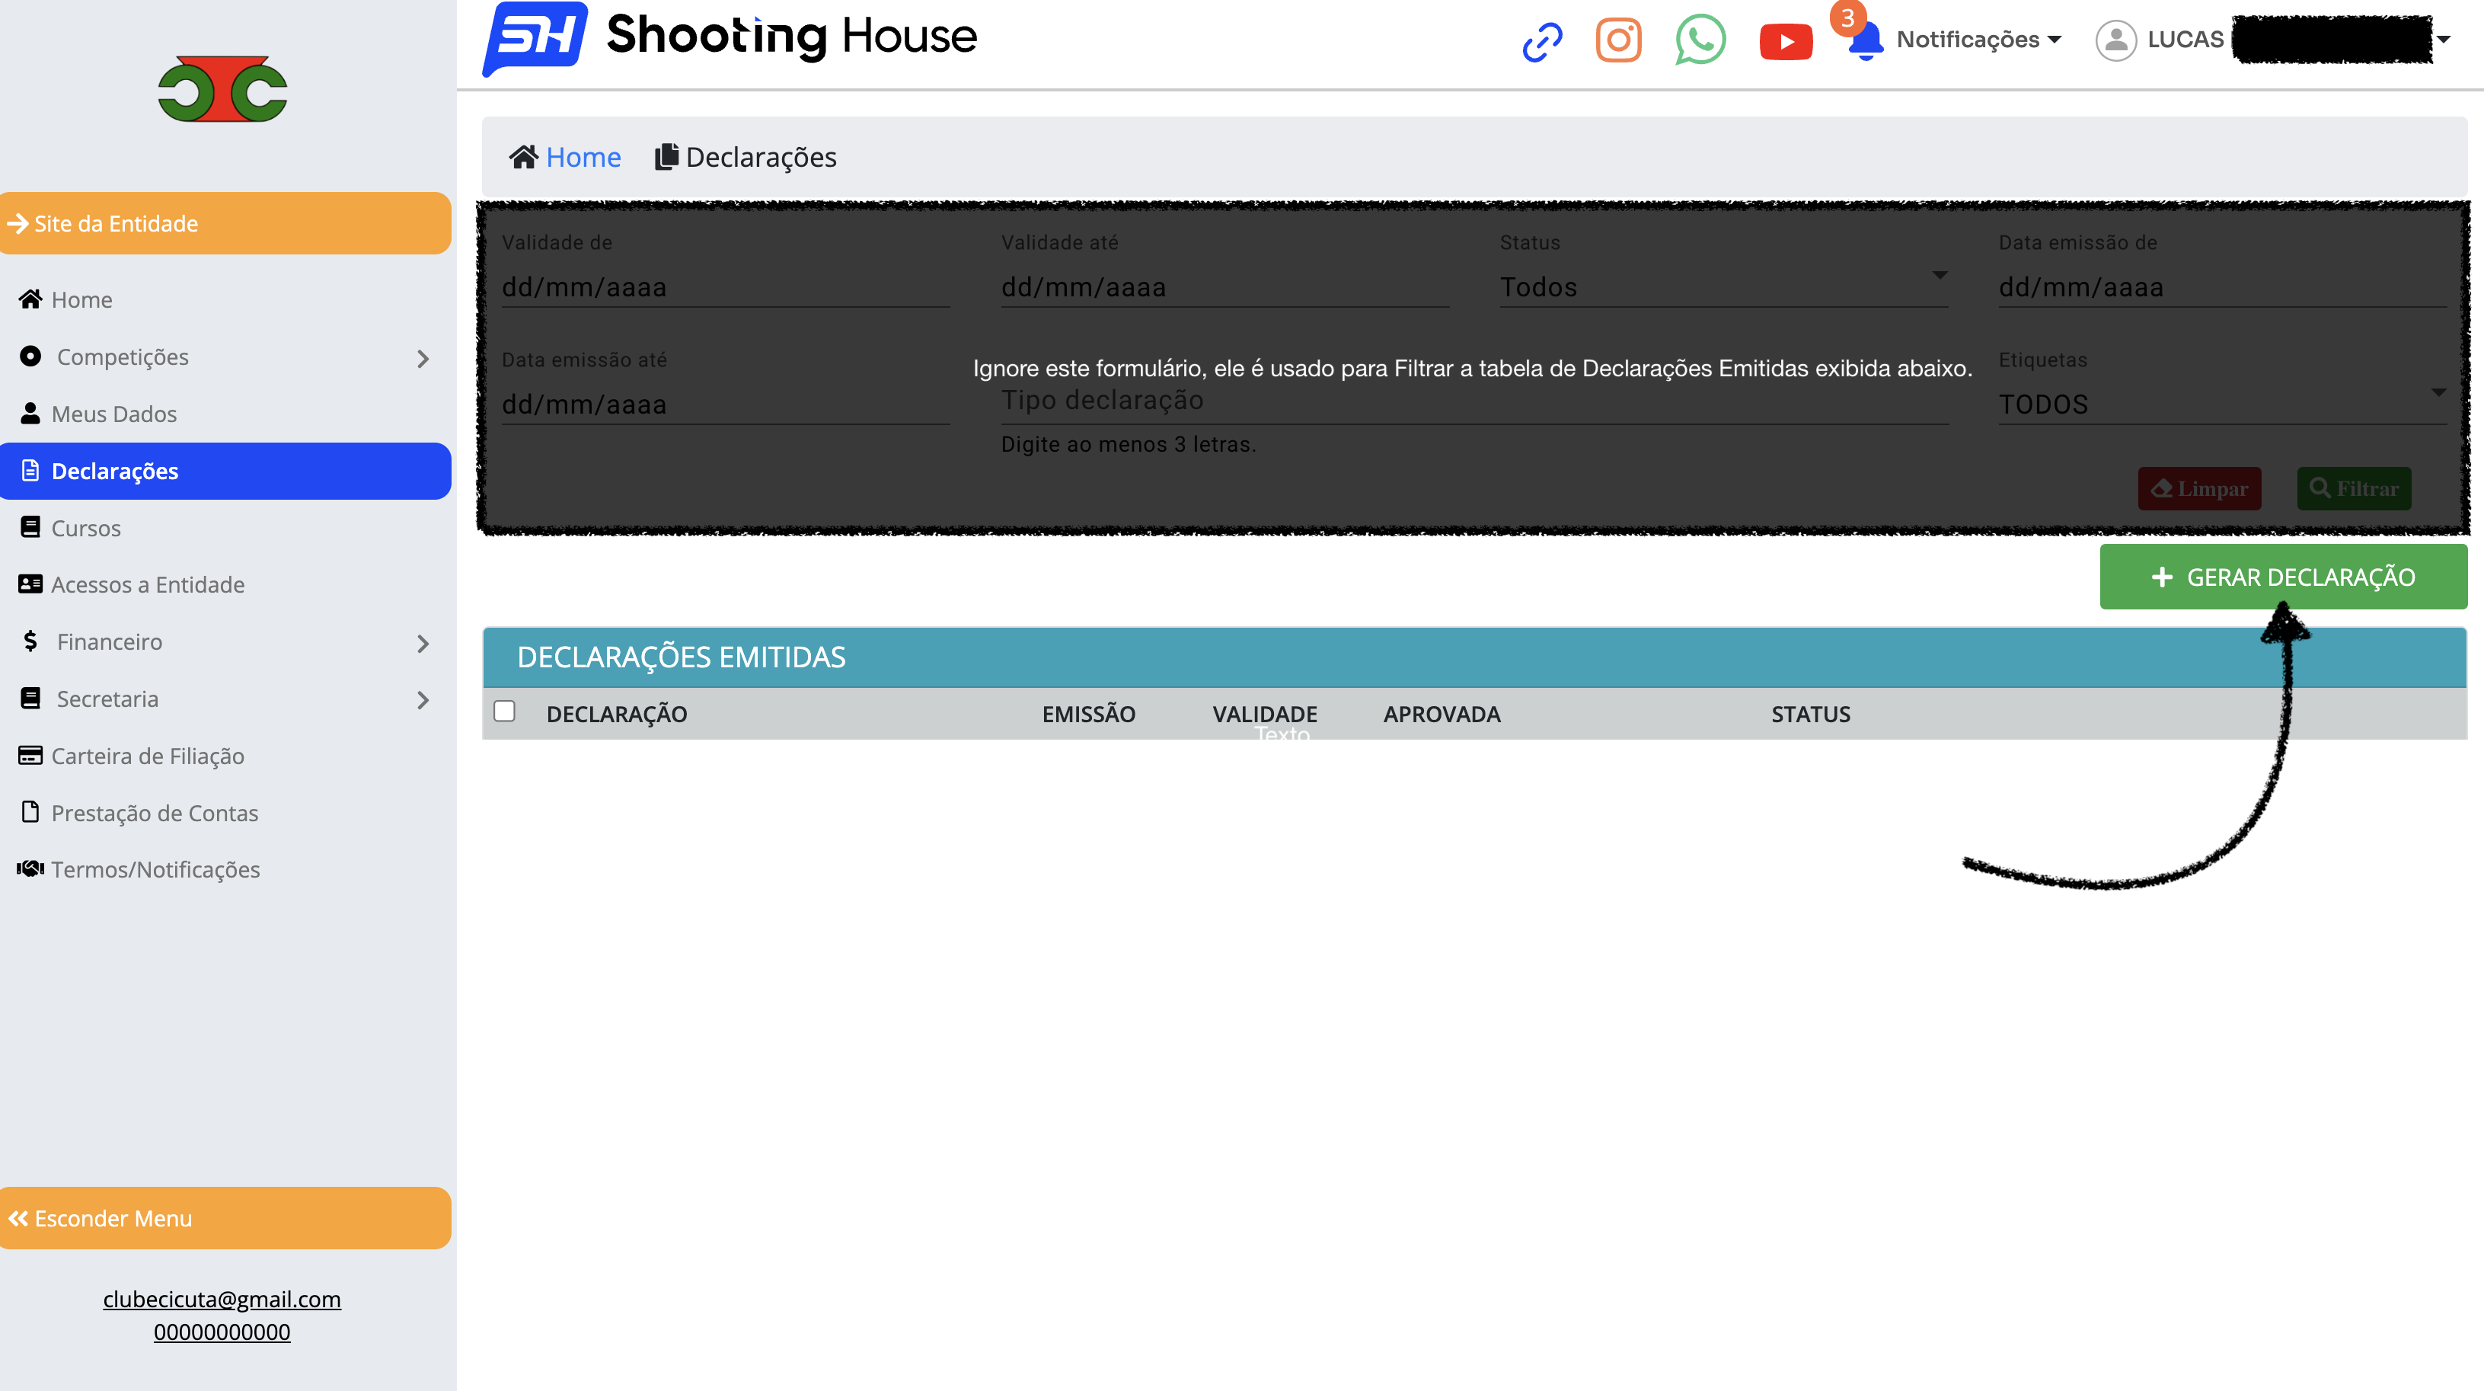Viewport: 2484px width, 1391px height.
Task: Click the Acessos a Entidade ID card icon
Action: point(31,584)
